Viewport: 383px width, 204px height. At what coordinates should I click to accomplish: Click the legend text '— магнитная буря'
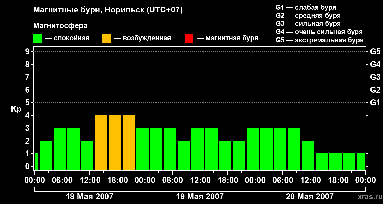[x=228, y=38]
